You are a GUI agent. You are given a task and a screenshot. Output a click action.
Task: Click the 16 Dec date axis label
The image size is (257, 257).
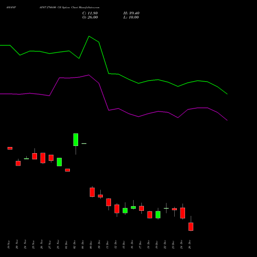point(132,245)
